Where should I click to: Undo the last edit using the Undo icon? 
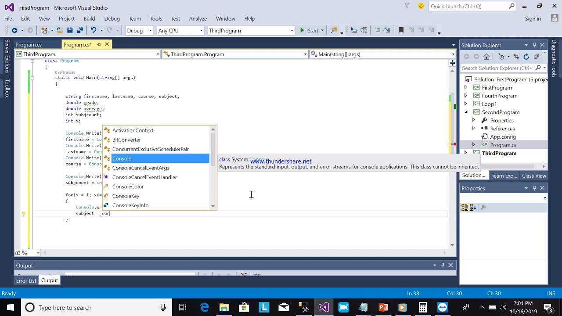[x=93, y=30]
